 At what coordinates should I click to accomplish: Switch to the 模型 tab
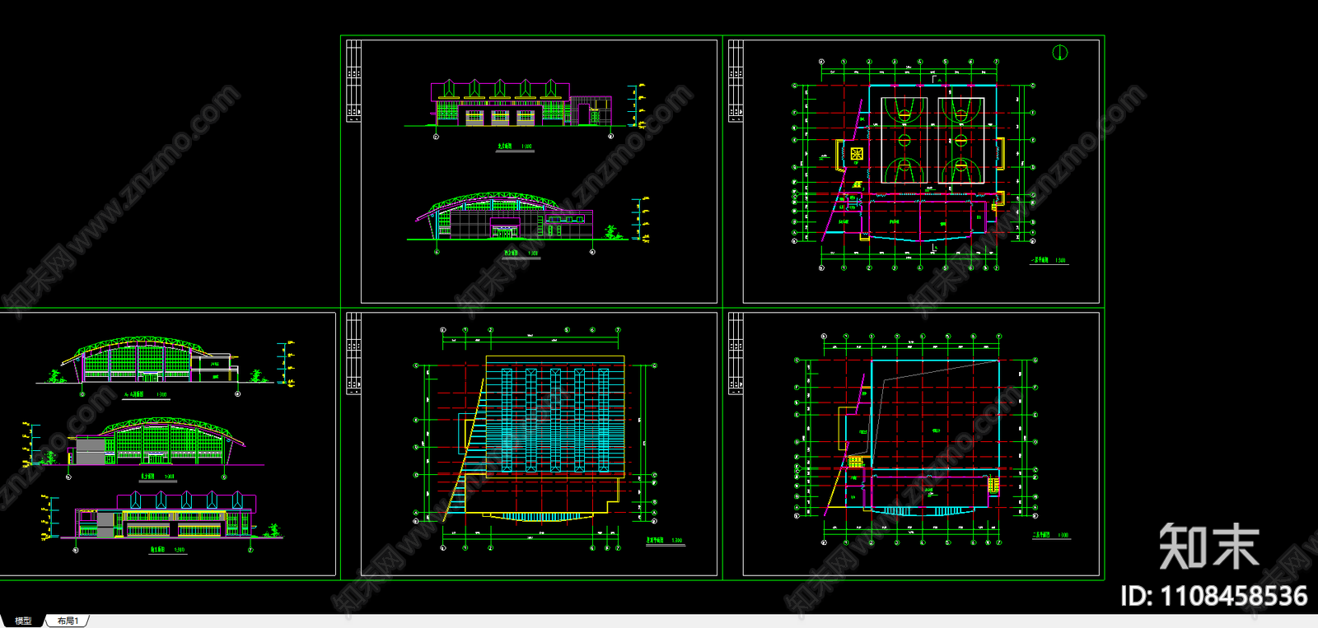[23, 621]
